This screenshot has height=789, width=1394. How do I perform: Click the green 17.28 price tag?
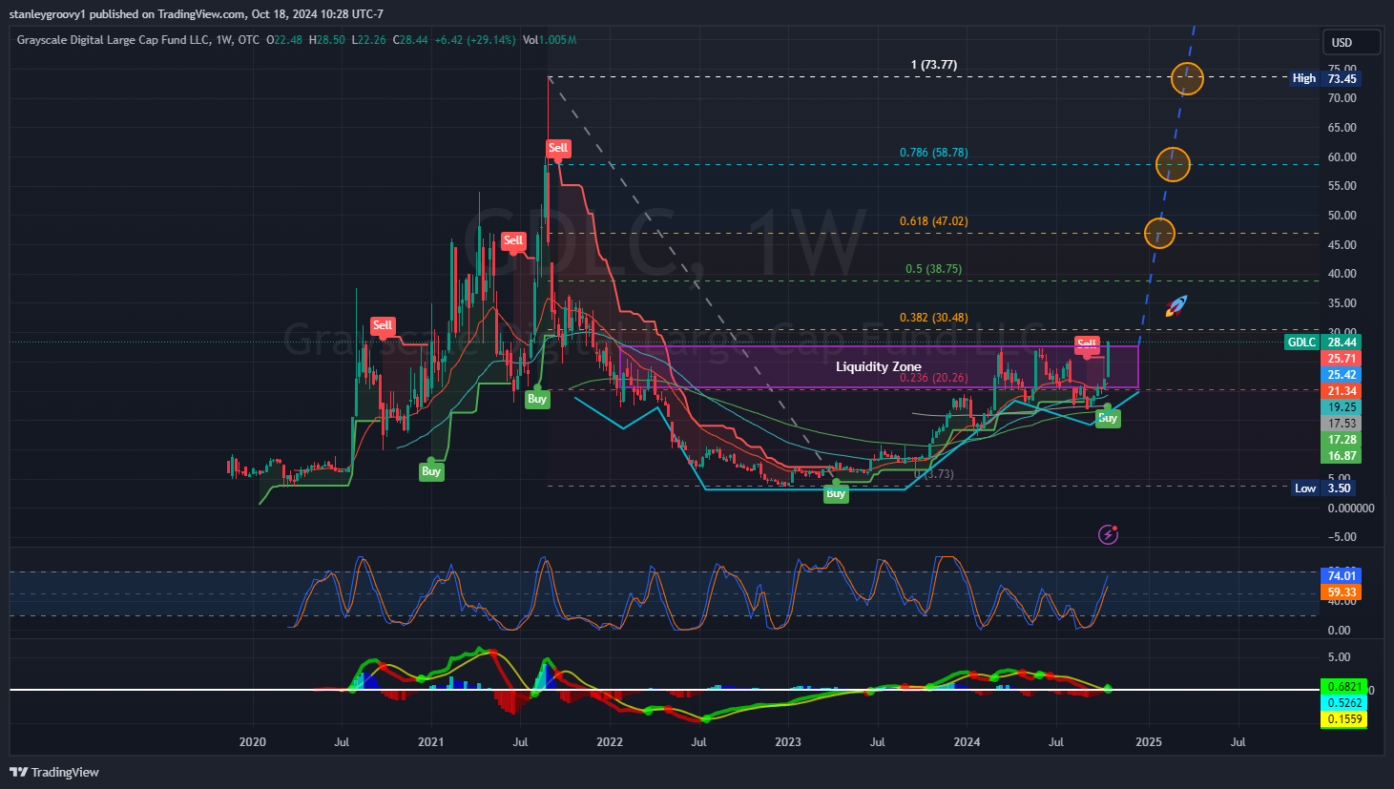(x=1342, y=440)
